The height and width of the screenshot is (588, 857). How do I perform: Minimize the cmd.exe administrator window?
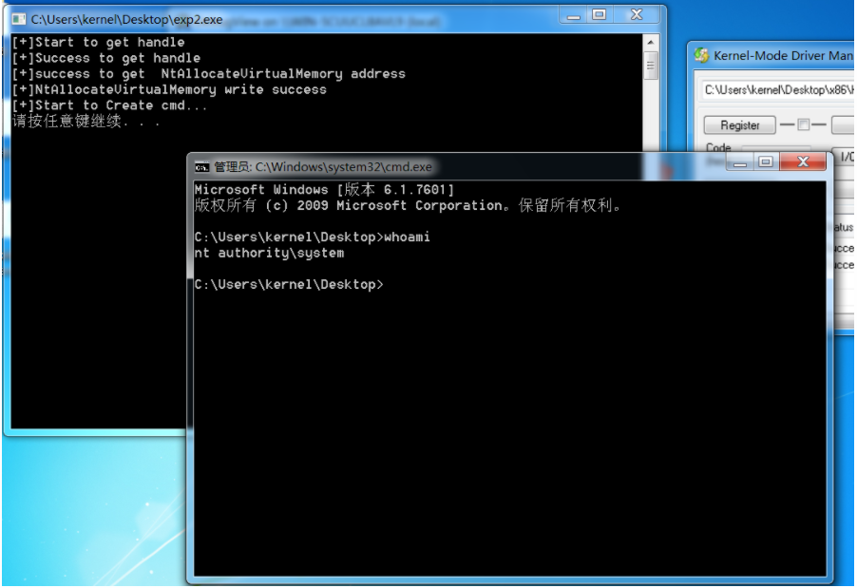click(x=740, y=161)
